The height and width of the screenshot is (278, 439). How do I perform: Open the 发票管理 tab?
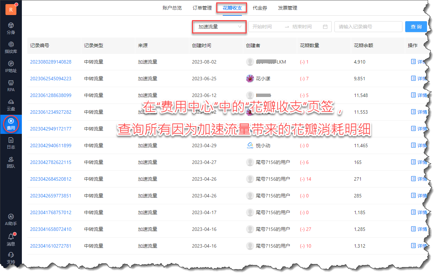click(288, 8)
